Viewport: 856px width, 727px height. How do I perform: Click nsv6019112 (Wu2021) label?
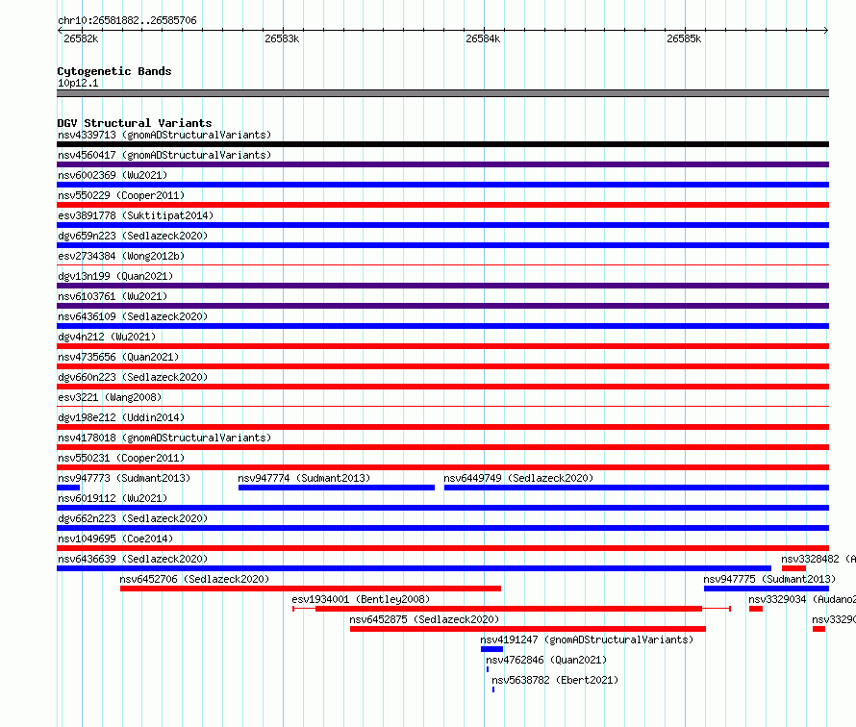pos(113,498)
